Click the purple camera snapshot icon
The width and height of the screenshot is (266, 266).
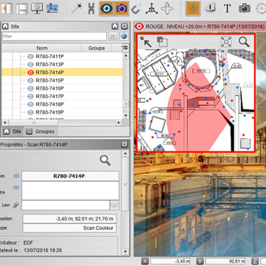tap(121, 8)
